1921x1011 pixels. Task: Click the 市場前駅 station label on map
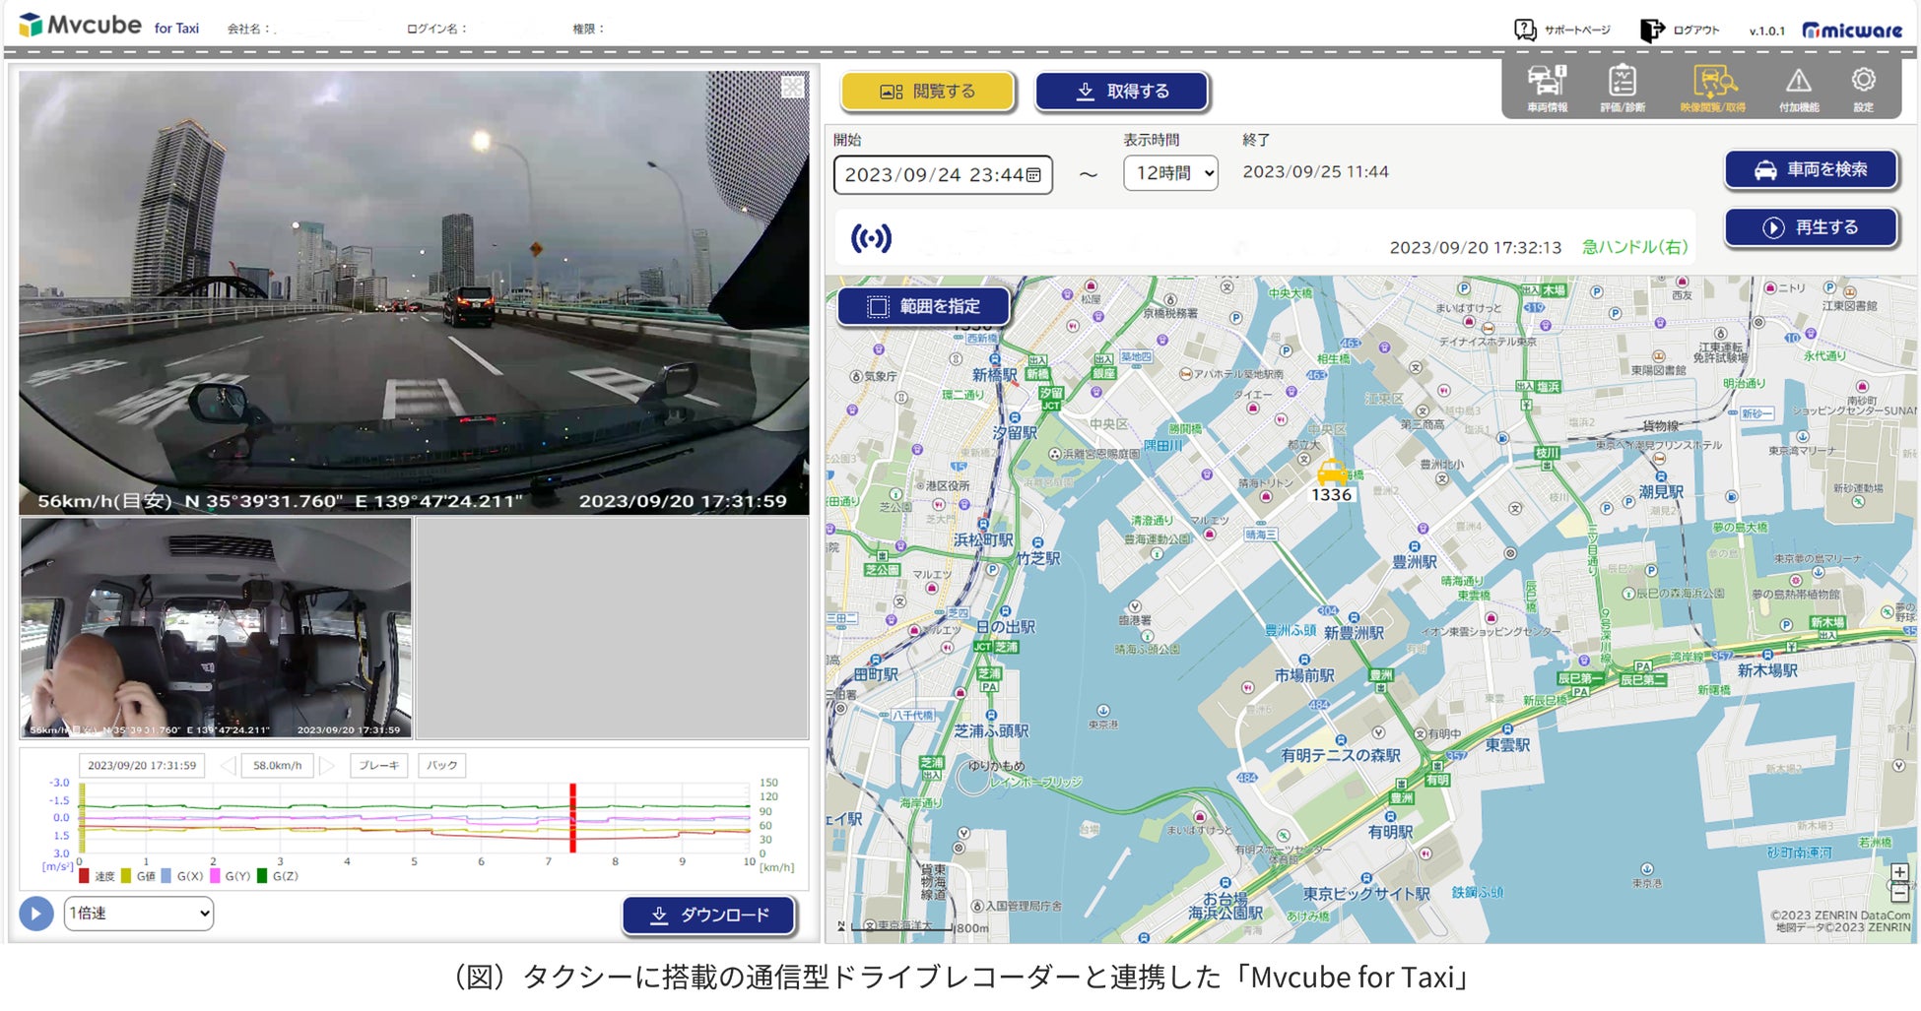click(1304, 675)
